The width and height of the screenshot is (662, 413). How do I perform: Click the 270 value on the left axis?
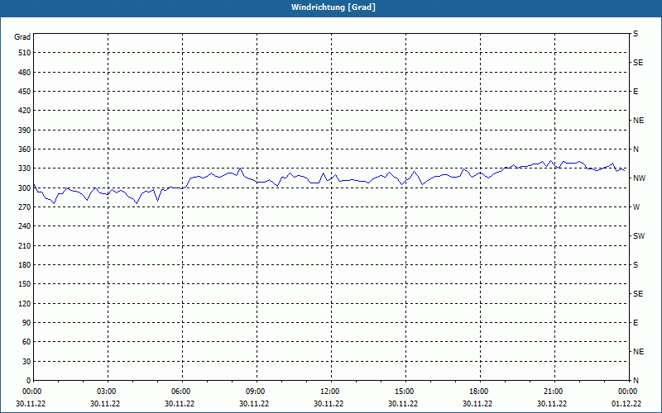25,207
